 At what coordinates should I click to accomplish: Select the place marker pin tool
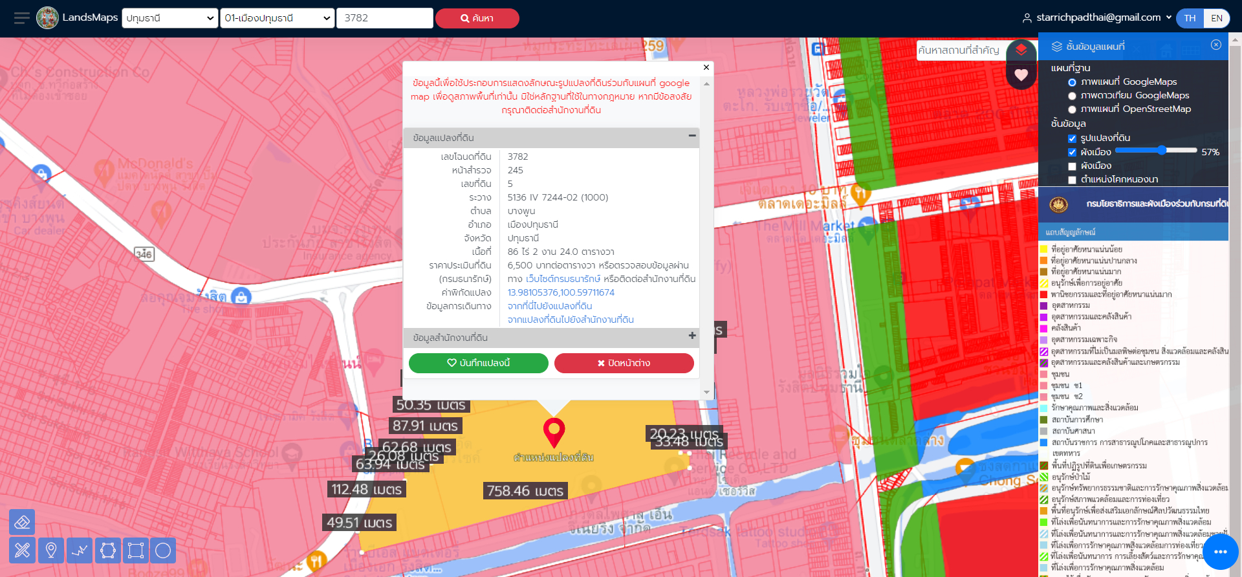(x=51, y=550)
